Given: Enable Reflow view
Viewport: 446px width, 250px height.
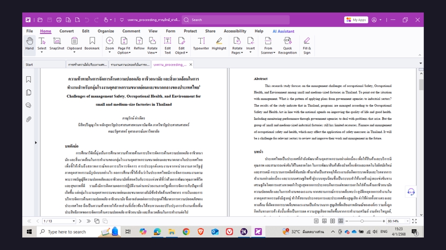Looking at the screenshot, I should tap(139, 44).
